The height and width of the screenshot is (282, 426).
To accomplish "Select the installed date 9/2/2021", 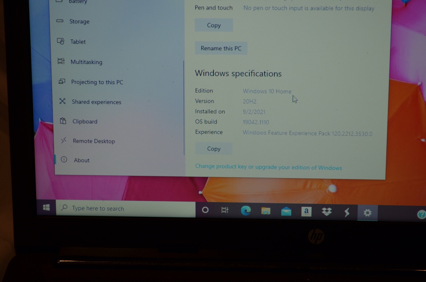I will click(254, 112).
